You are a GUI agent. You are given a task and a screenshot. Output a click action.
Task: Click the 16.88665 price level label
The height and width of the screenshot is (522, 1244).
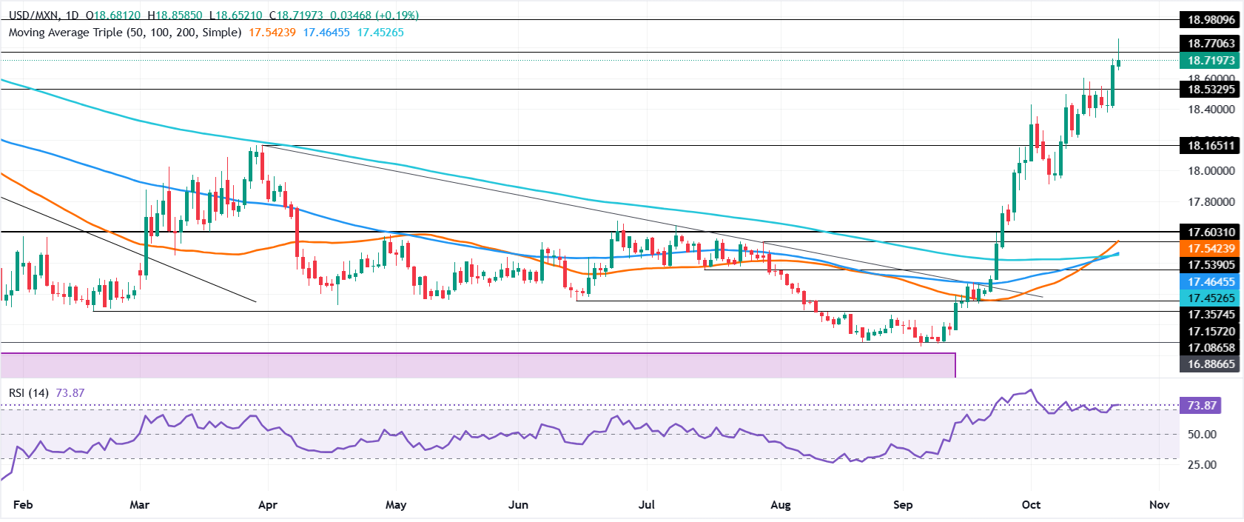click(x=1210, y=364)
